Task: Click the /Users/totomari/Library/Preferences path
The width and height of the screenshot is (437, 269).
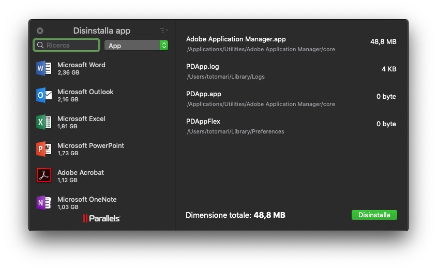Action: (235, 131)
